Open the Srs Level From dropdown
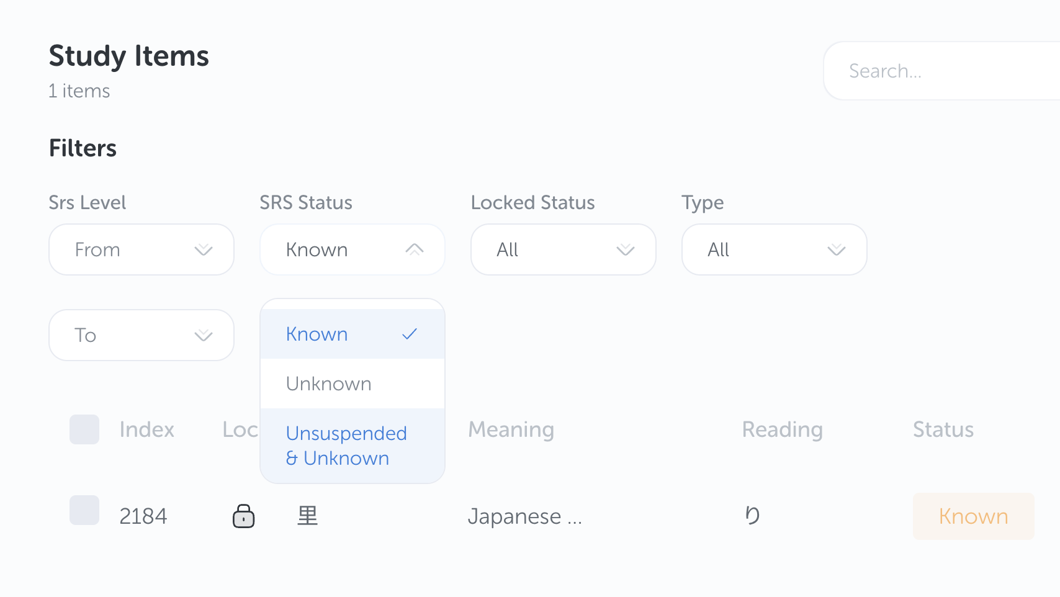This screenshot has height=597, width=1060. (x=141, y=249)
